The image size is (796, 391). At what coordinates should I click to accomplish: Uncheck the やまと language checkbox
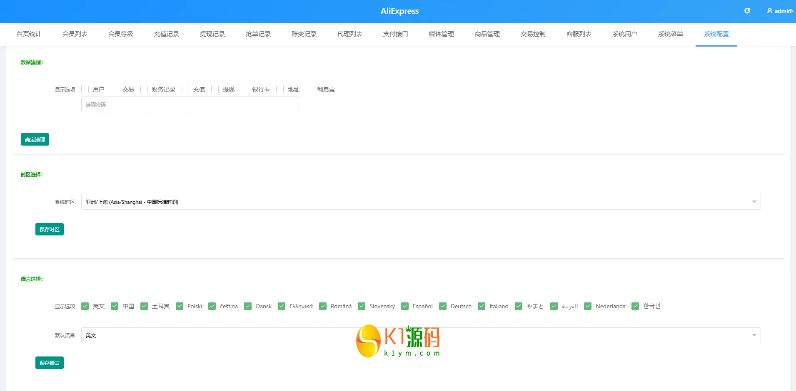519,306
